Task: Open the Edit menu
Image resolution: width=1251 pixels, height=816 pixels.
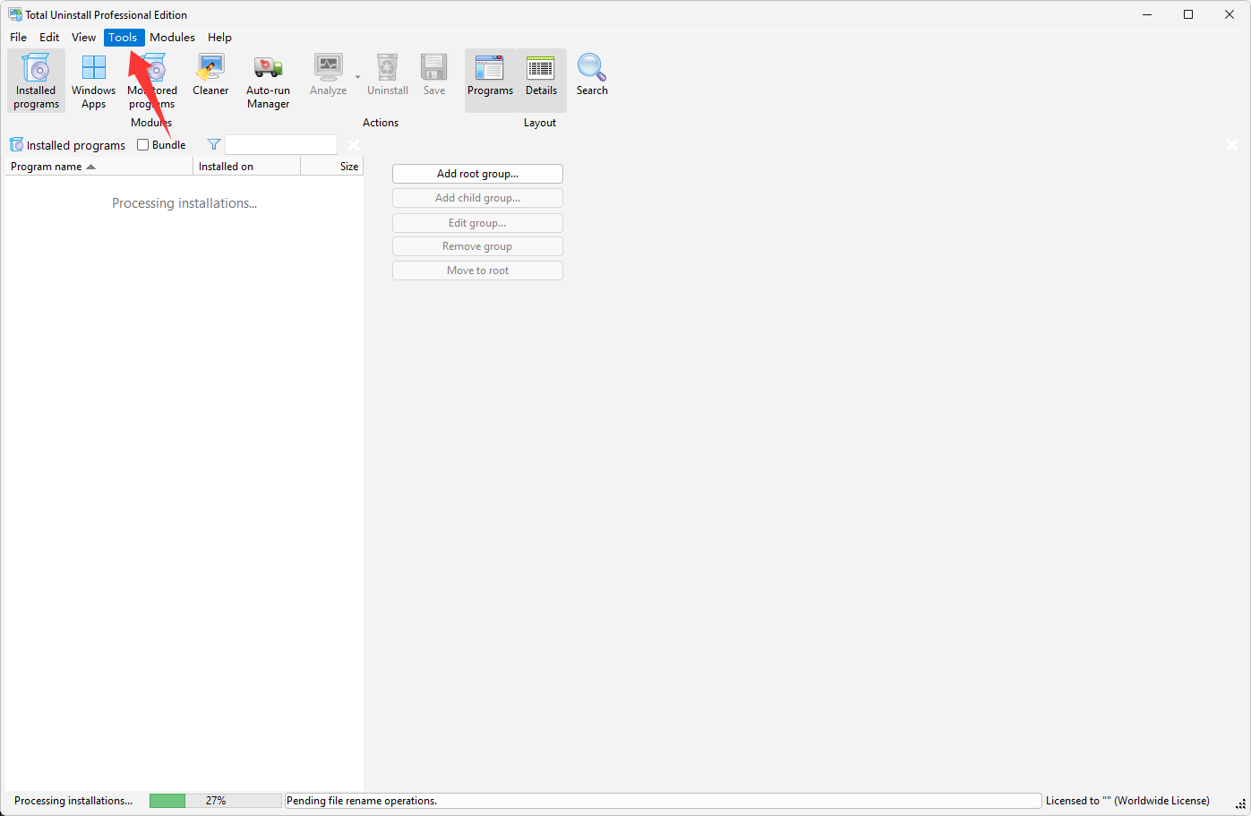Action: (x=49, y=38)
